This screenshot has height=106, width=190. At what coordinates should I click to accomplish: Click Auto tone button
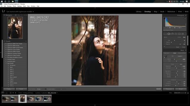point(181,64)
